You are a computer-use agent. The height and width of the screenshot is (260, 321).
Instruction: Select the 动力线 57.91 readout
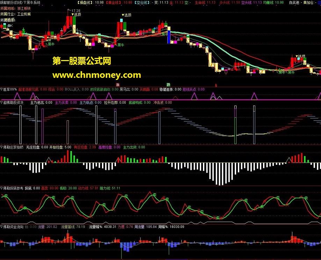88,188
